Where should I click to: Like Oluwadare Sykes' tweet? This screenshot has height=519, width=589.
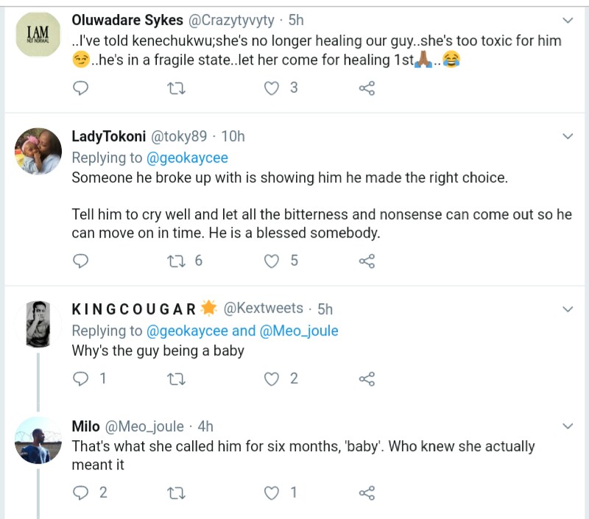point(272,88)
